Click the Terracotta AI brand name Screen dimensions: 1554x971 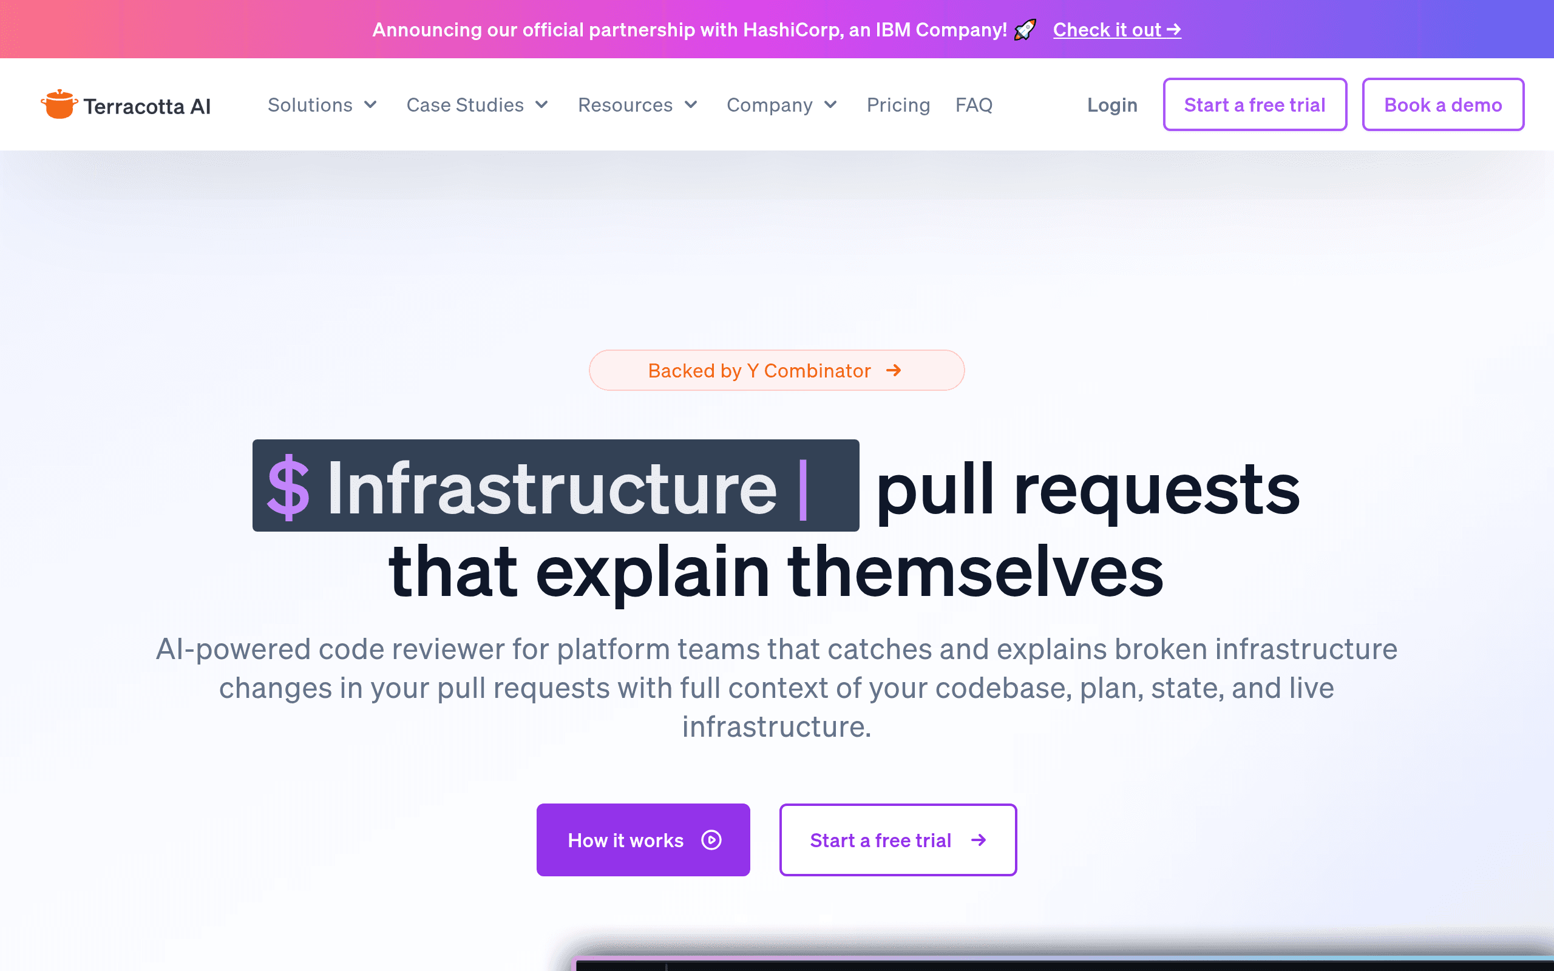pos(147,106)
